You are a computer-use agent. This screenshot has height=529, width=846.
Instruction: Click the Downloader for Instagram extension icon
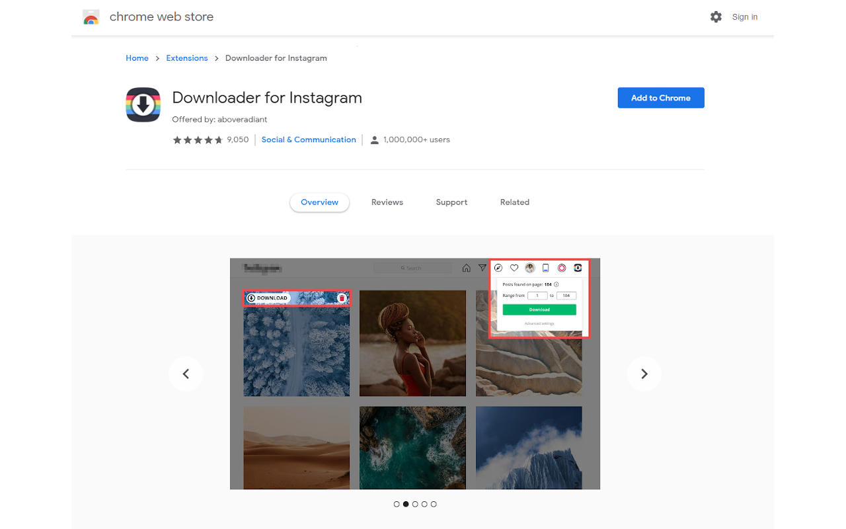coord(143,105)
